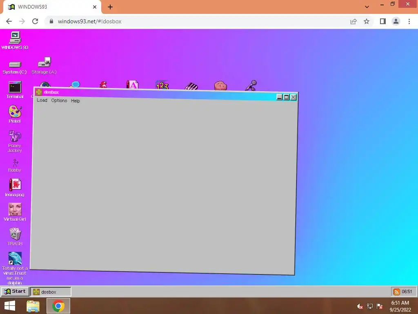View site lock information
This screenshot has height=314, width=418.
tap(51, 21)
